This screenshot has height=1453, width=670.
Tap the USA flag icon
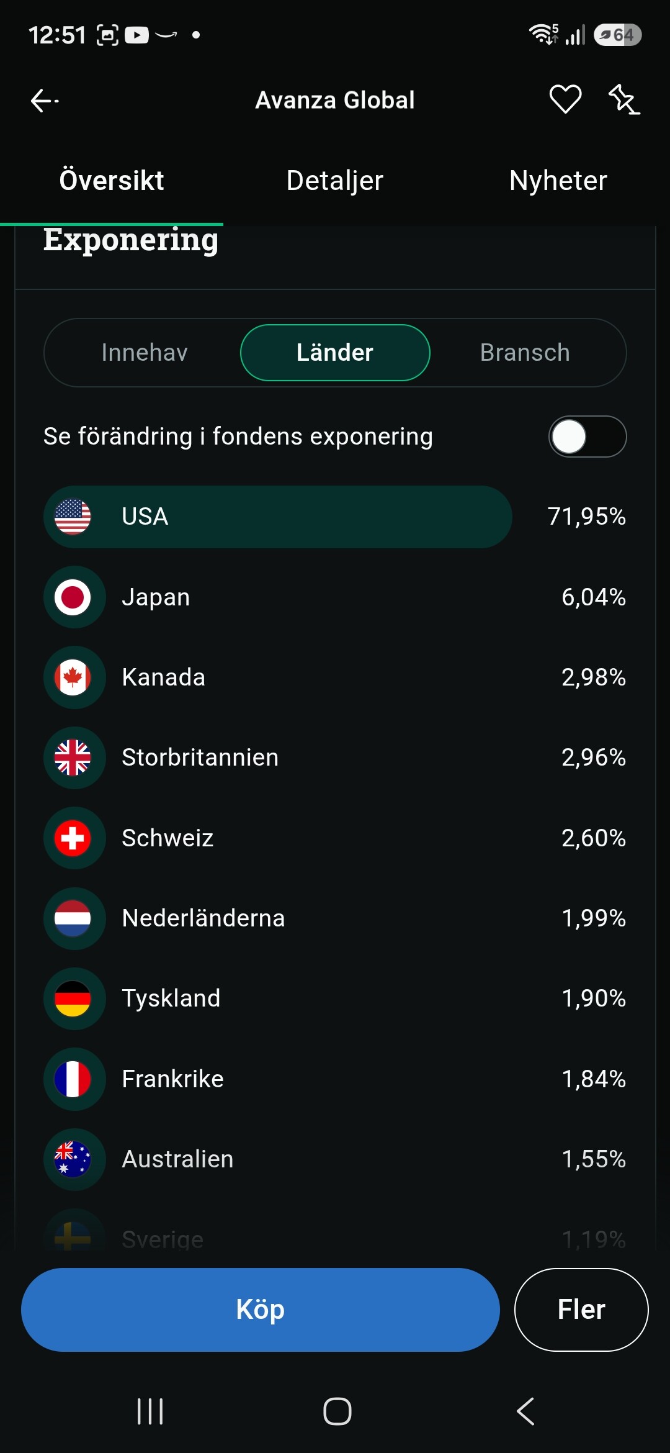coord(73,517)
